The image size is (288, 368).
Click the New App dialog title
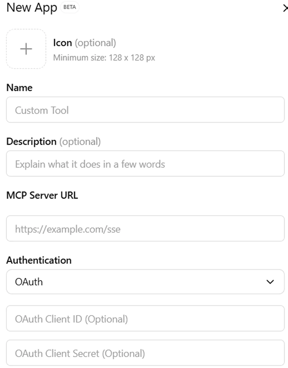pos(31,8)
